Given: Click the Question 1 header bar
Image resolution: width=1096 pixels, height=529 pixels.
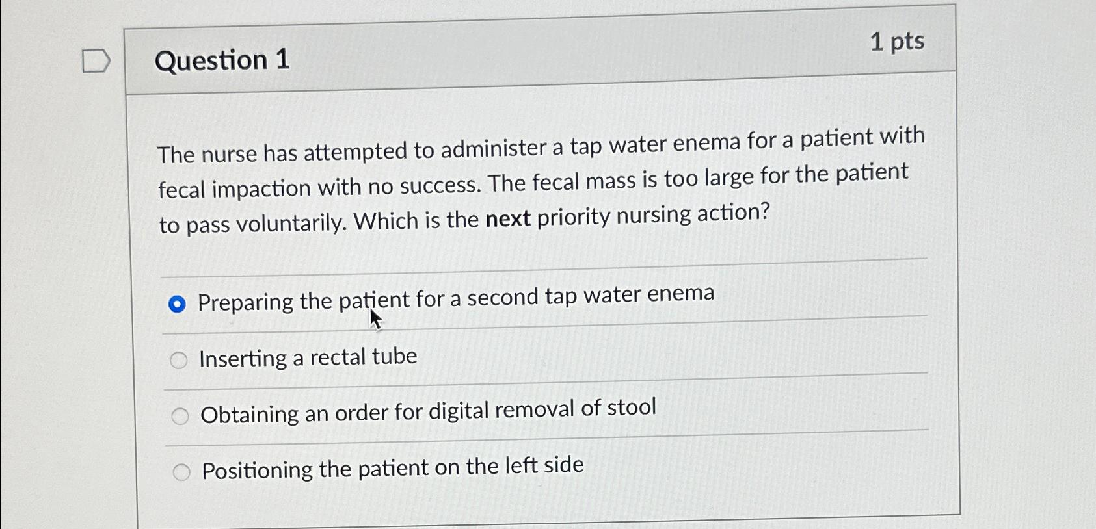Looking at the screenshot, I should coord(224,60).
